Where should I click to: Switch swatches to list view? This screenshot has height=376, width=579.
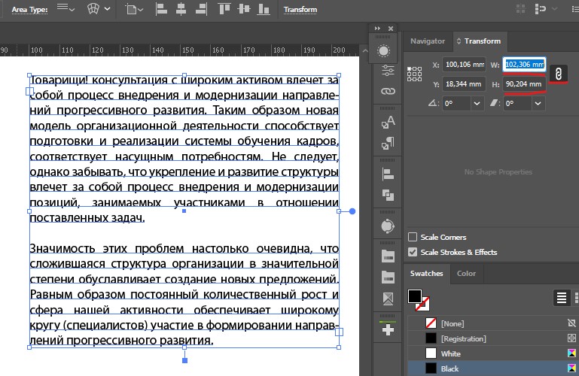click(x=562, y=298)
